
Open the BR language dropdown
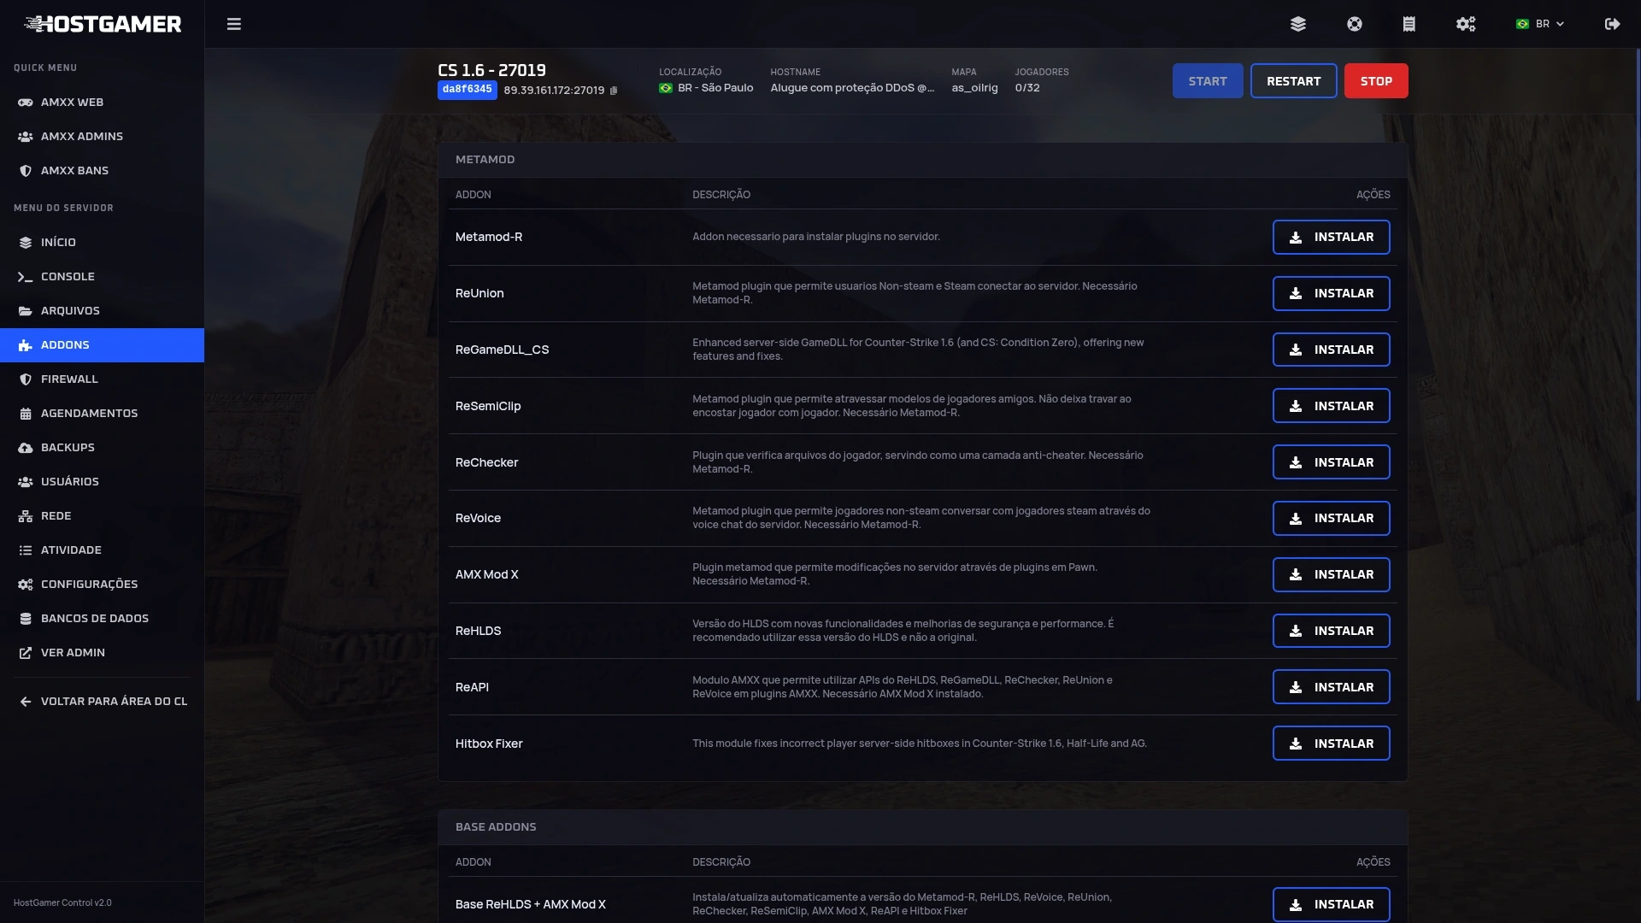click(1540, 24)
